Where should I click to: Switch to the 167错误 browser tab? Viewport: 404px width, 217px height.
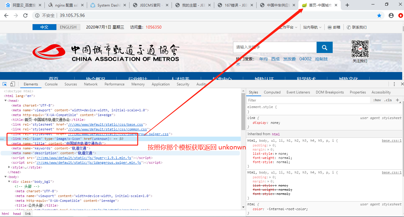pyautogui.click(x=236, y=5)
